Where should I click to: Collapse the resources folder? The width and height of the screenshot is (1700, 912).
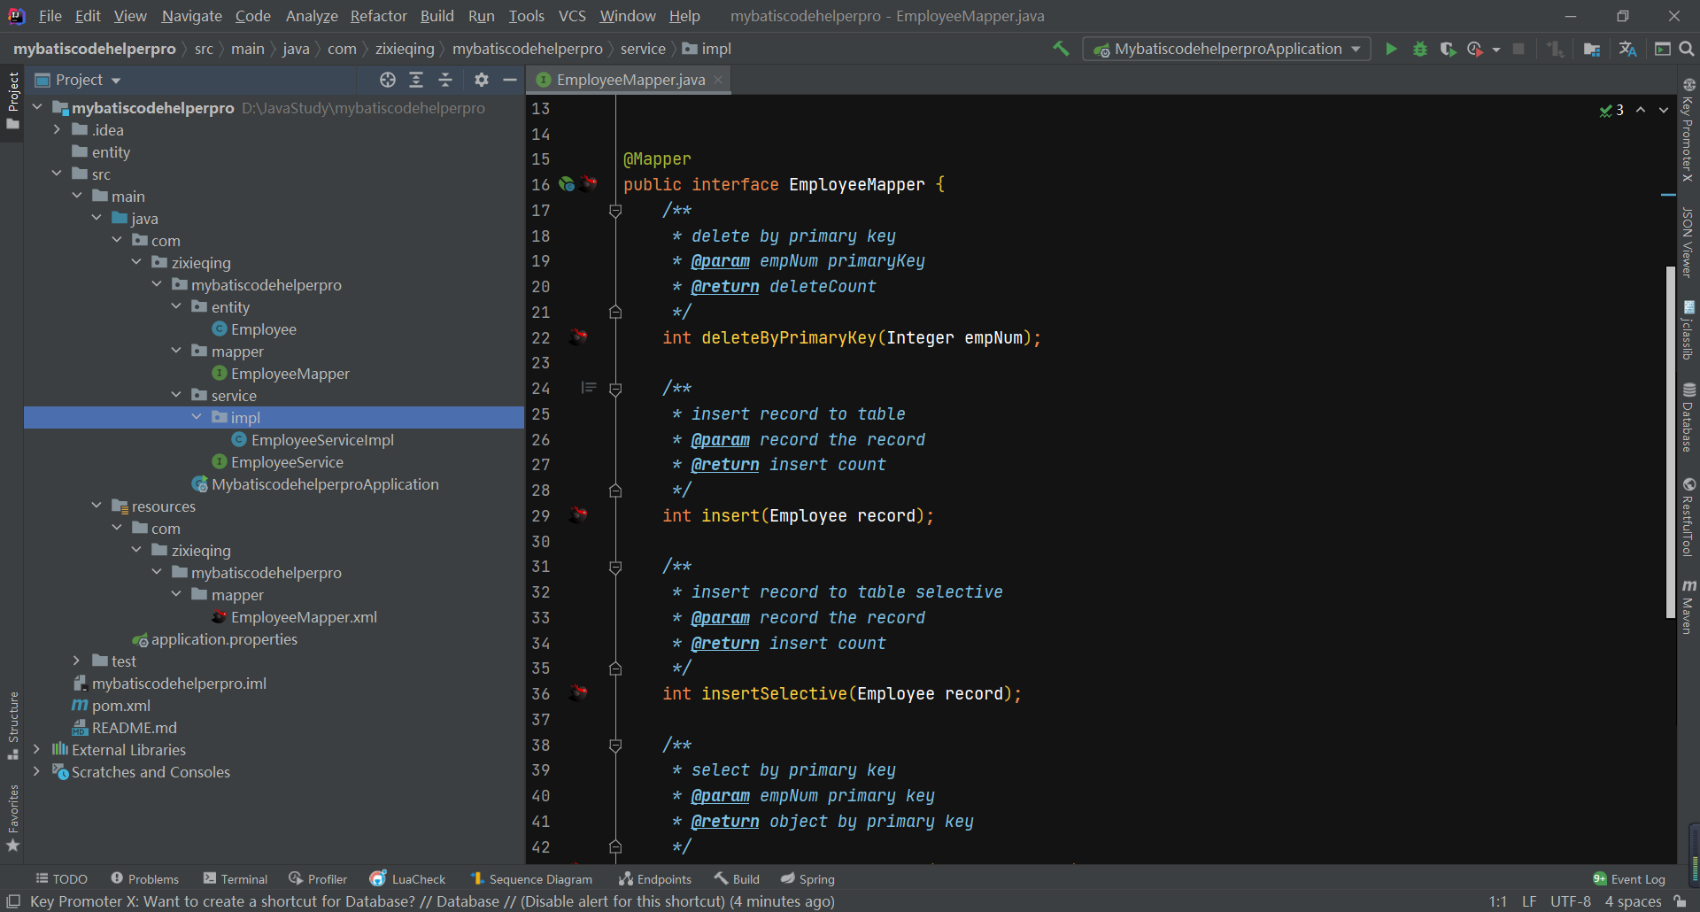(x=97, y=506)
